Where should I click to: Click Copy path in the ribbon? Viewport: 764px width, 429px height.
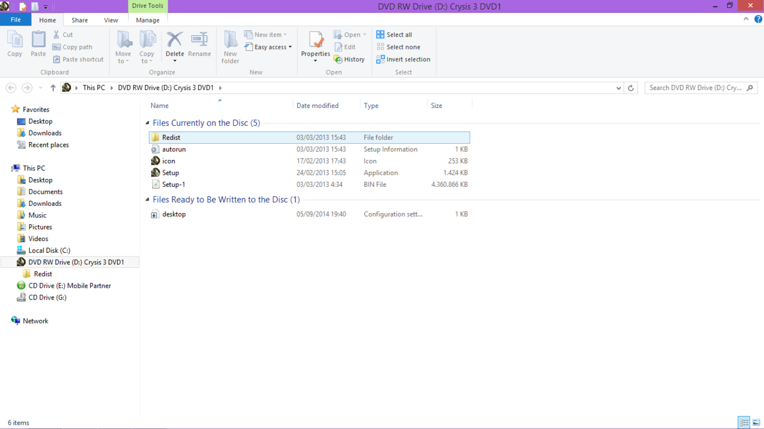click(x=72, y=47)
